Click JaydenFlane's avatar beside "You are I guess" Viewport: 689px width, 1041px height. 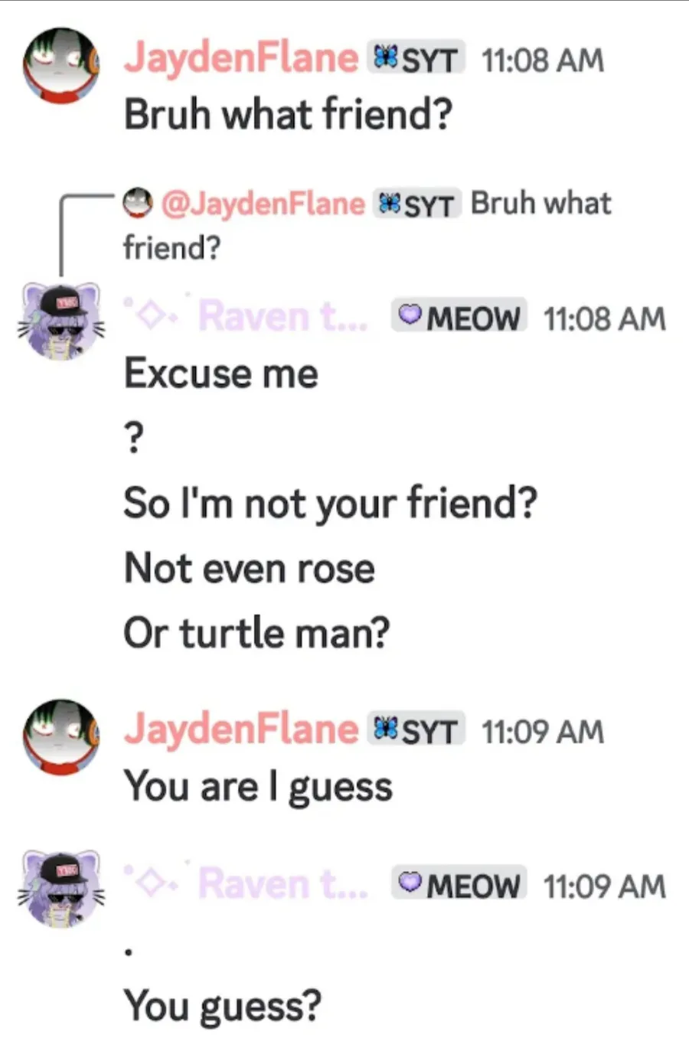click(x=61, y=736)
